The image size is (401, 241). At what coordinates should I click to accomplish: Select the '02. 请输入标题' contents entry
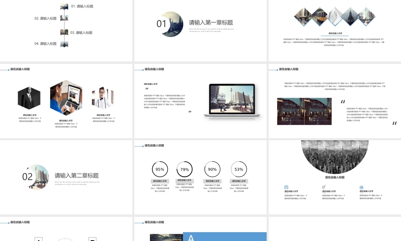click(46, 18)
